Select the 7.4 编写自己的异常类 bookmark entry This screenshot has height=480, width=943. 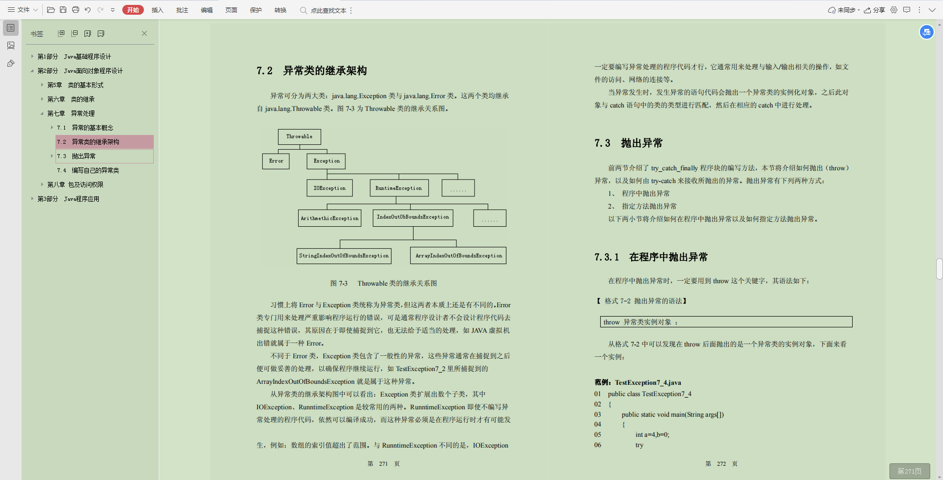click(88, 170)
